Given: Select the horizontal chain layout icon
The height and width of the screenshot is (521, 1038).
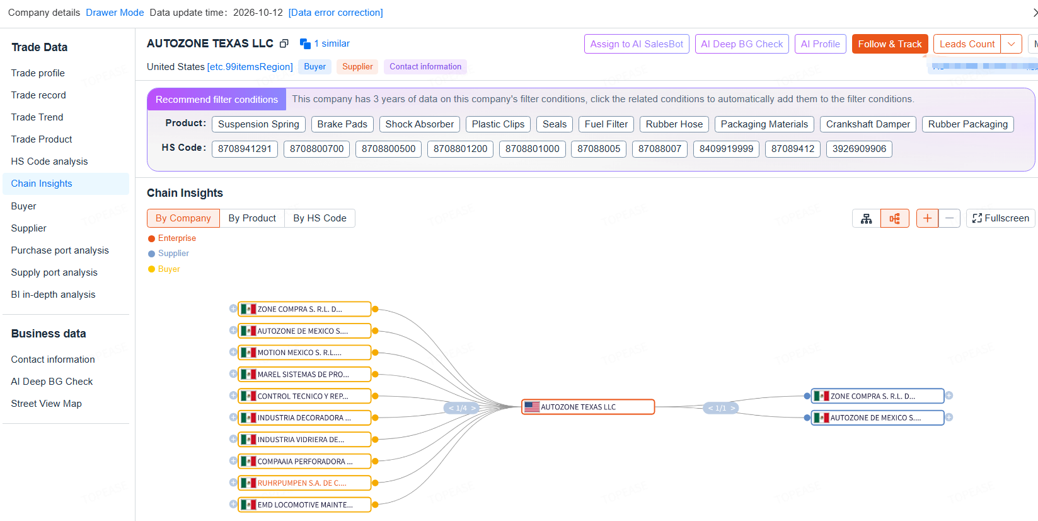Looking at the screenshot, I should point(895,218).
